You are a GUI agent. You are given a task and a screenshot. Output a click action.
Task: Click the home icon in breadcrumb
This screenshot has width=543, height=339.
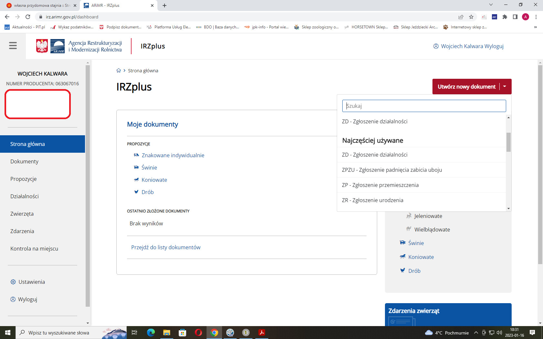point(119,71)
